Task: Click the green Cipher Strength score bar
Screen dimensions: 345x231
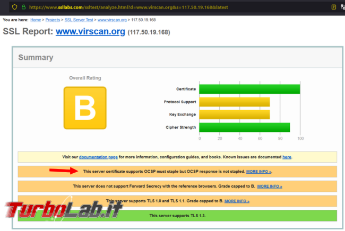Action: (x=245, y=127)
